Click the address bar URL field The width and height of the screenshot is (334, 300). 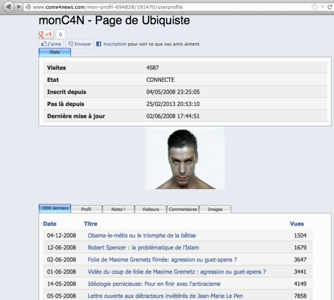(x=170, y=7)
